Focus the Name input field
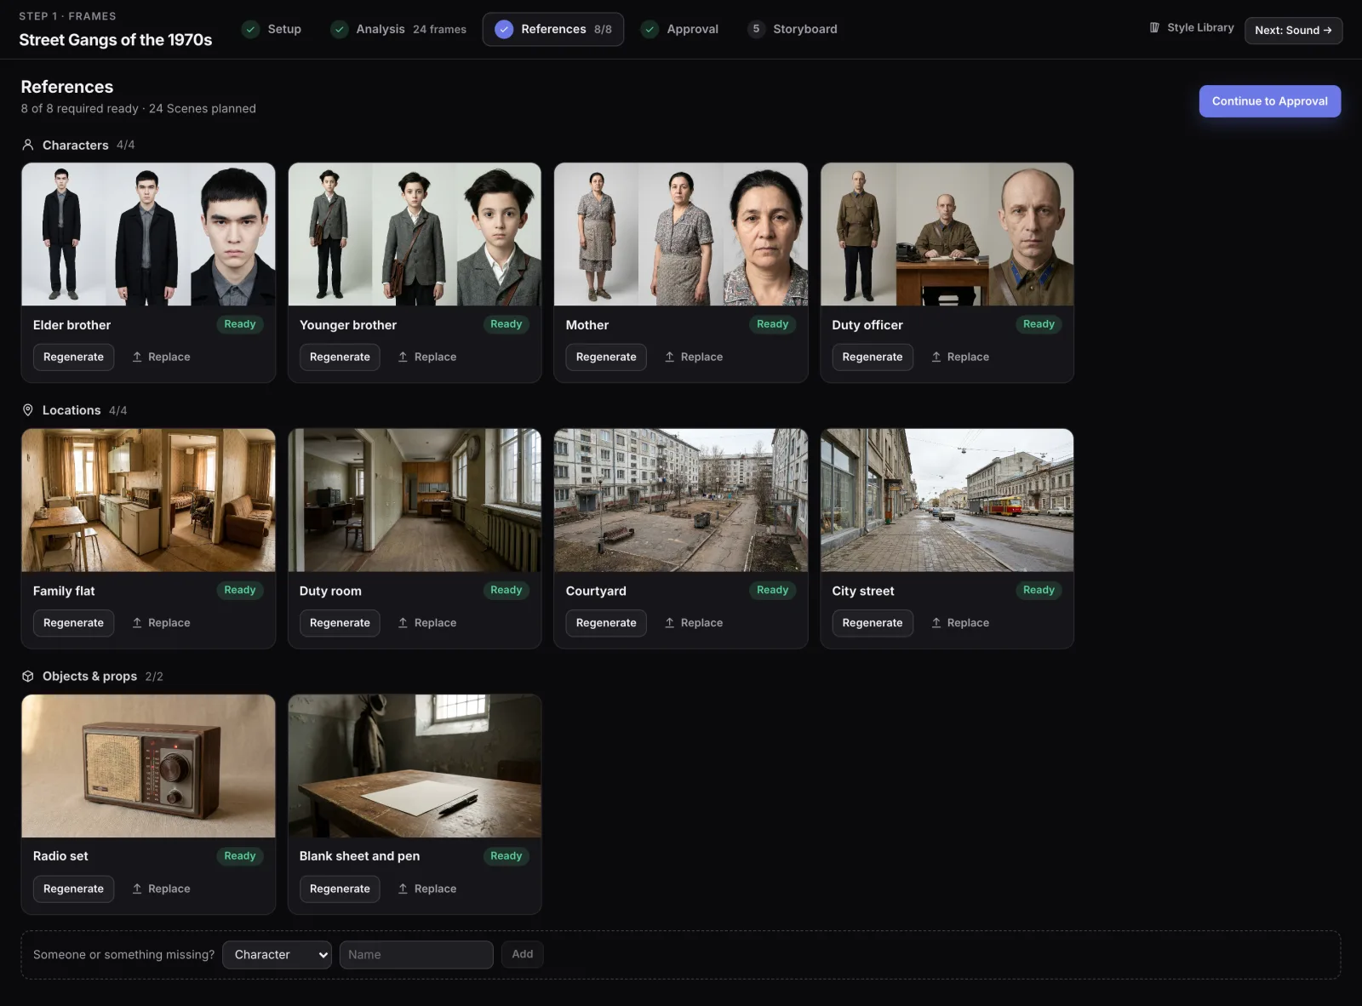Viewport: 1362px width, 1006px height. pos(416,955)
